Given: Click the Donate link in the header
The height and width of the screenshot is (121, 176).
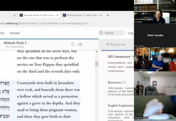Looking at the screenshot, I should pyautogui.click(x=15, y=33).
